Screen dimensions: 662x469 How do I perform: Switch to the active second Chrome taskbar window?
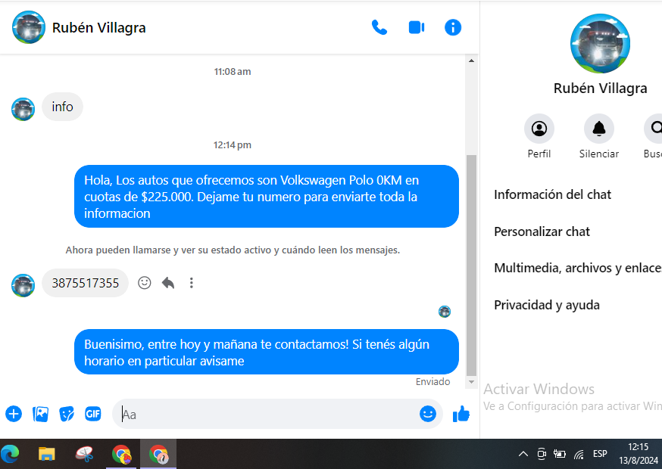[x=158, y=454]
